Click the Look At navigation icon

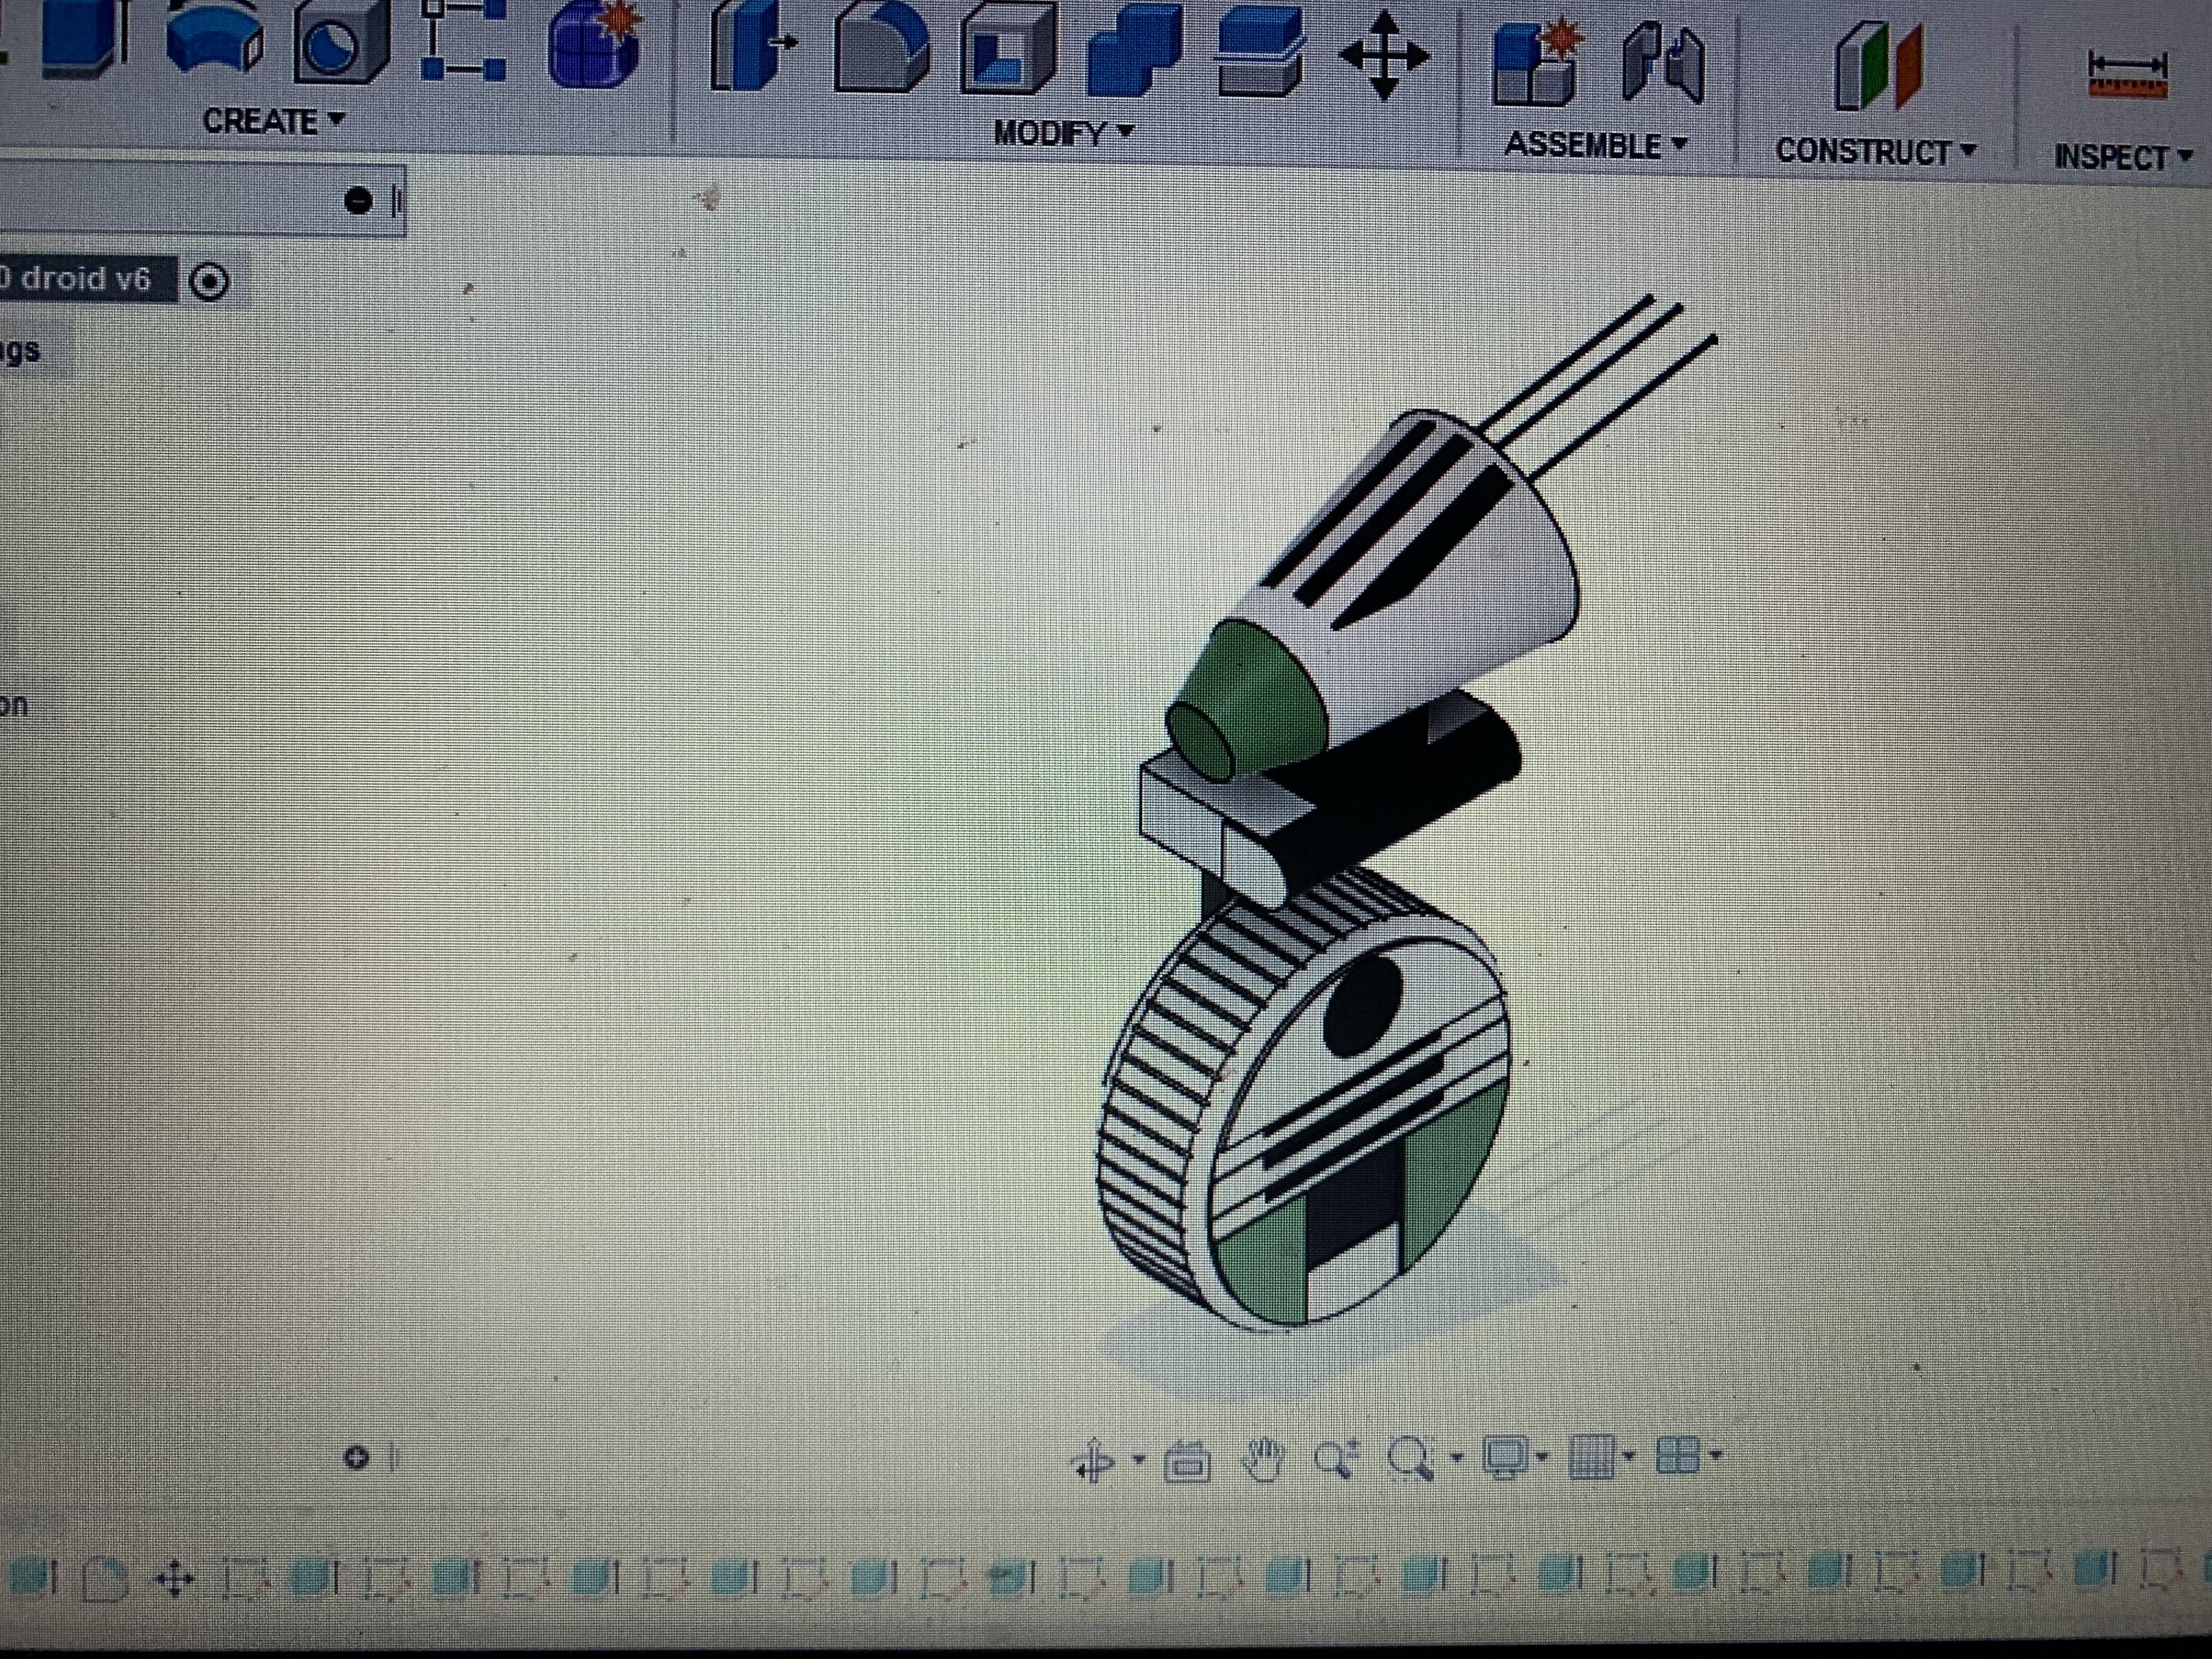[1187, 1461]
